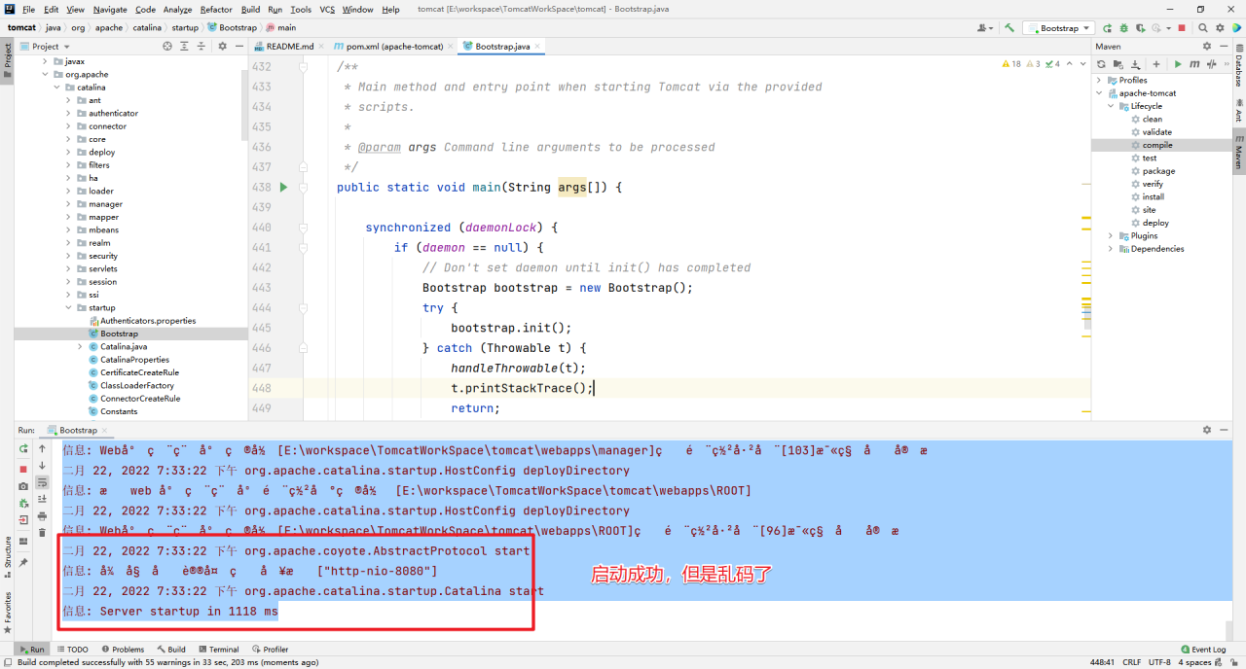Viewport: 1246px width, 669px height.
Task: Select Catalina.java in the Project tree
Action: tap(124, 346)
